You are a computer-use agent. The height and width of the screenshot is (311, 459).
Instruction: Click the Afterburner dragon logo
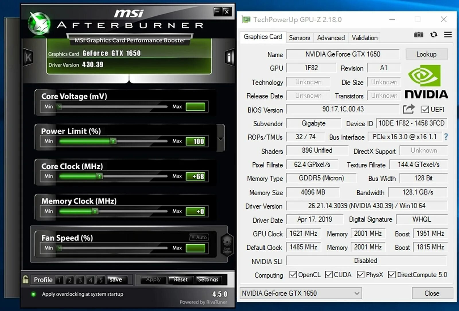(39, 23)
